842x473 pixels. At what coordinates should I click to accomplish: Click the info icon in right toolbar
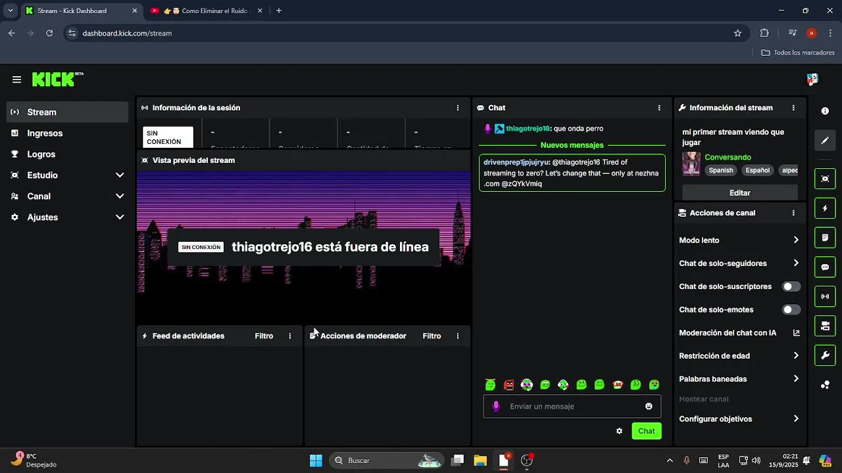coord(825,111)
